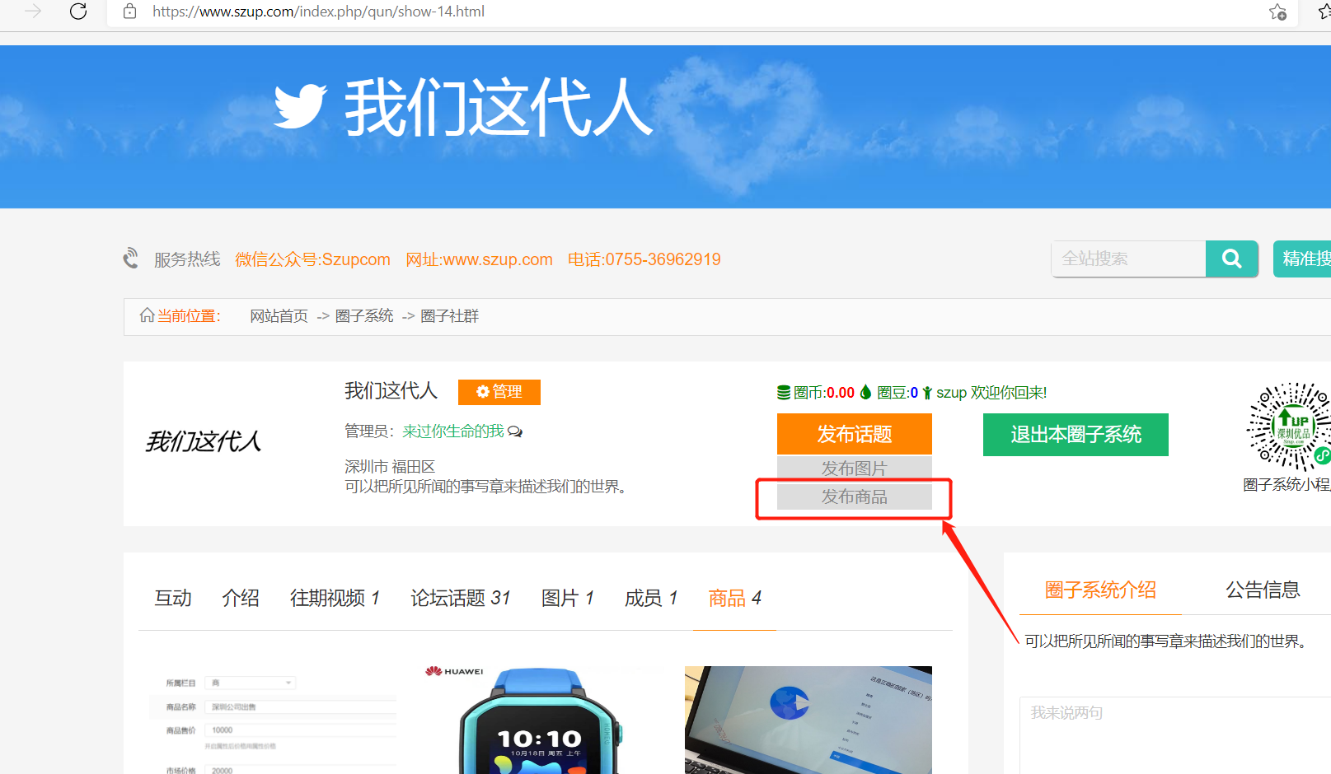Open 圈子系统 breadcrumb link
1331x774 pixels.
click(364, 316)
